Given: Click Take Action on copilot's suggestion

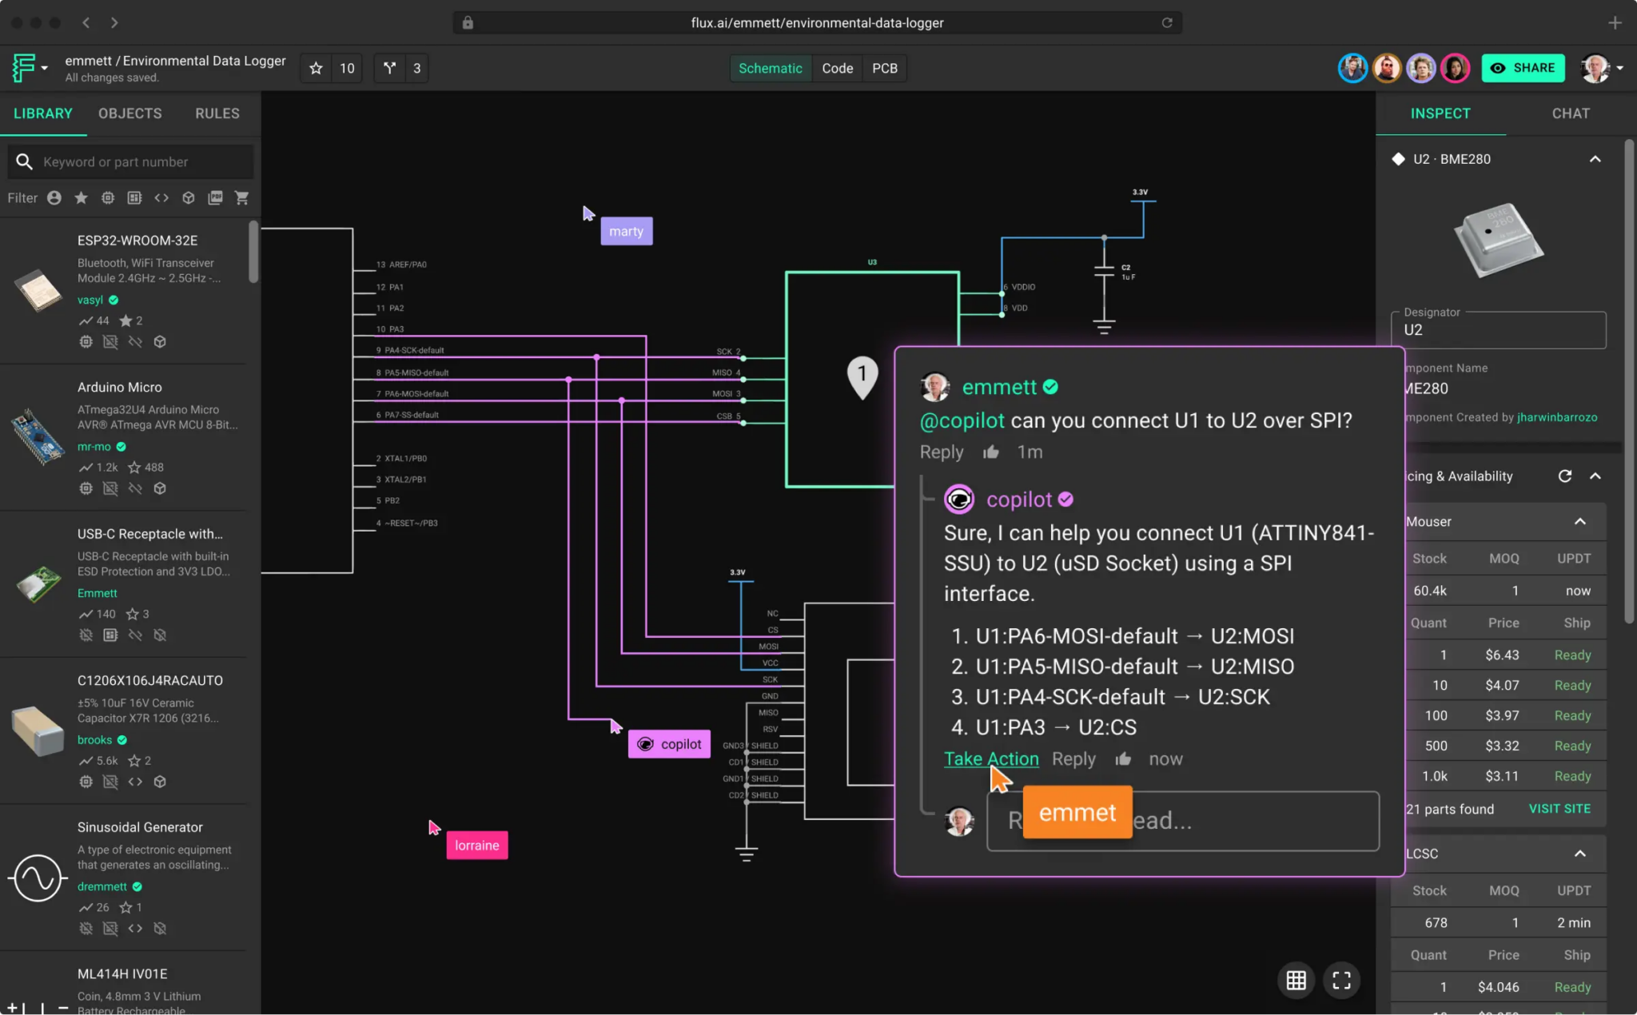Looking at the screenshot, I should 990,758.
